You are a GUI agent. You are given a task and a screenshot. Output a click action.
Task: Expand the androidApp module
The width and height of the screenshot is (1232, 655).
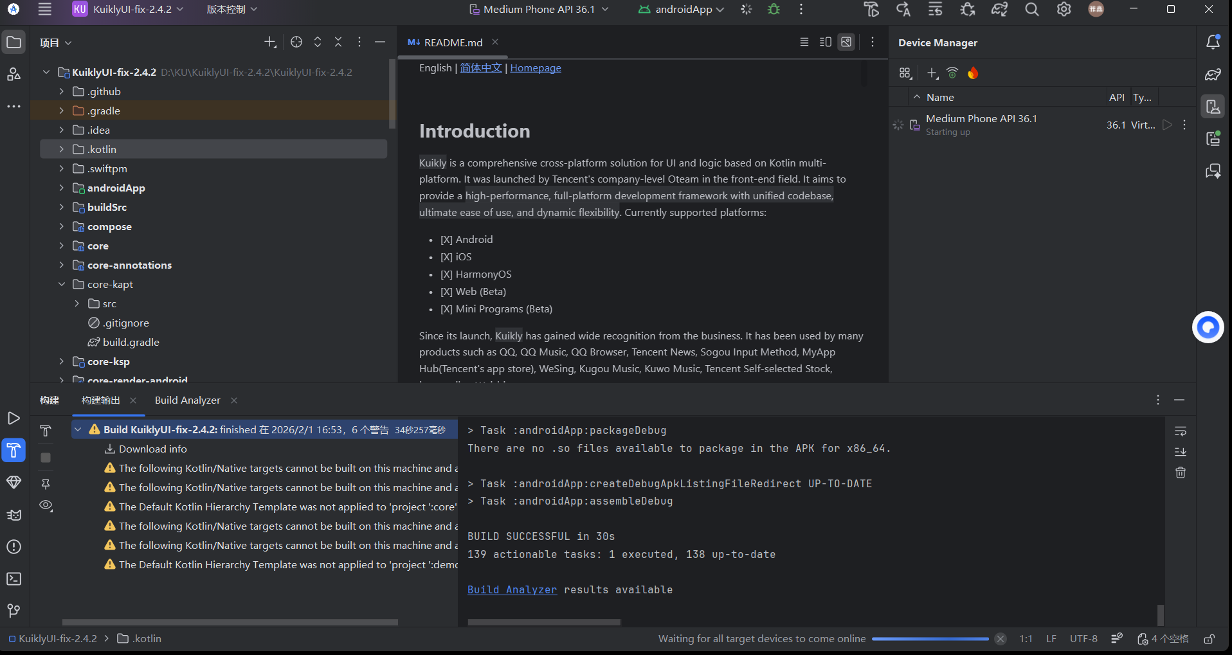[x=62, y=188]
